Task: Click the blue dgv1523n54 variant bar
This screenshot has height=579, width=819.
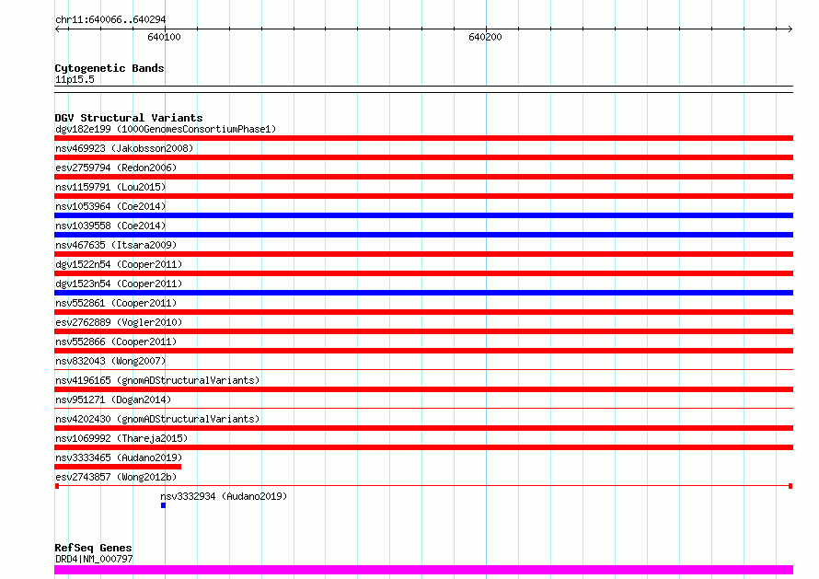Action: click(x=423, y=293)
